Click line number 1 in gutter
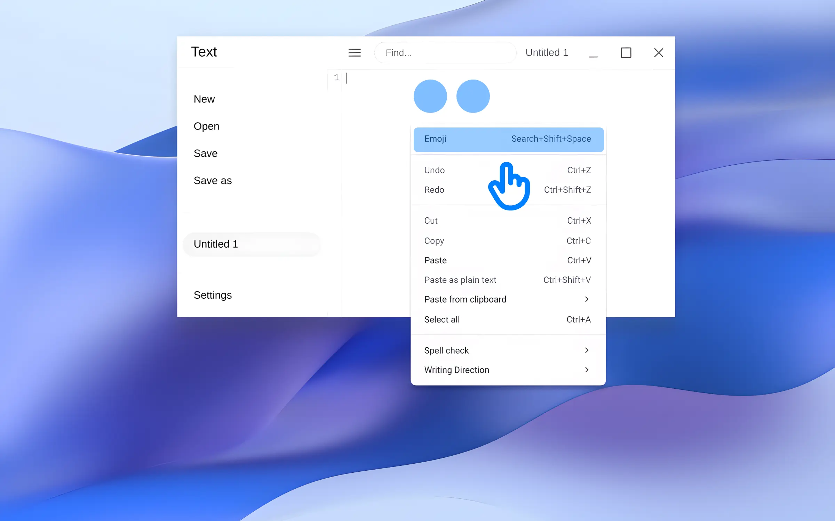835x521 pixels. coord(336,77)
